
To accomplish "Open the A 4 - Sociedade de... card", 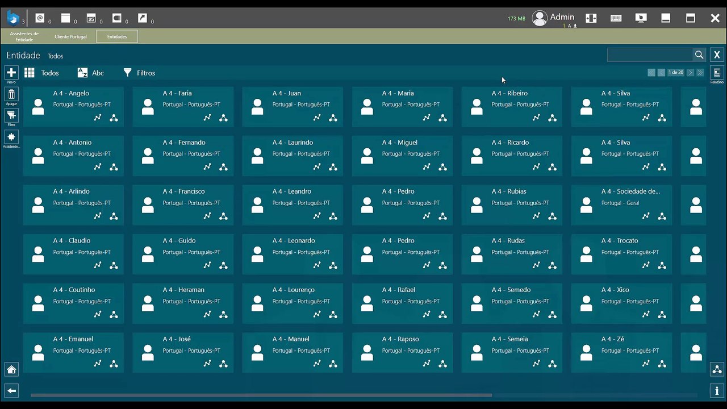I will 622,204.
